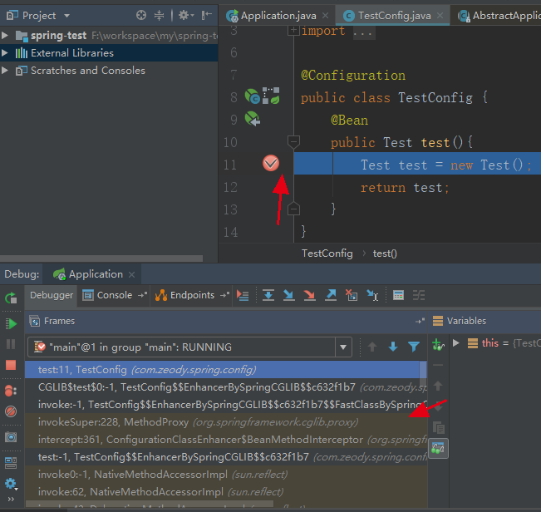Open the thread selector dropdown showing main RUNNING

pos(343,347)
